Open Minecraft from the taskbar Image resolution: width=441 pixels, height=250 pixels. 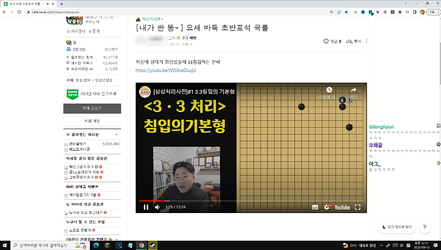pos(107,245)
